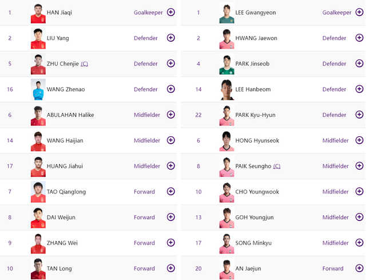This screenshot has height=280, width=369.
Task: Click plus icon on WANG Zhenao row
Action: [x=170, y=89]
